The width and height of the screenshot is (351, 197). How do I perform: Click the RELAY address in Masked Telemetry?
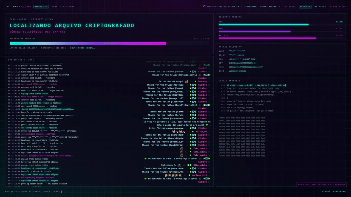click(236, 55)
